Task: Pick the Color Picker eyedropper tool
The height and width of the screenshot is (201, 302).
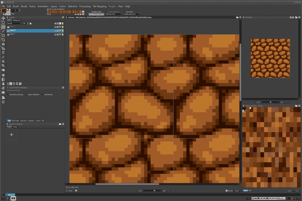Action: (3, 57)
